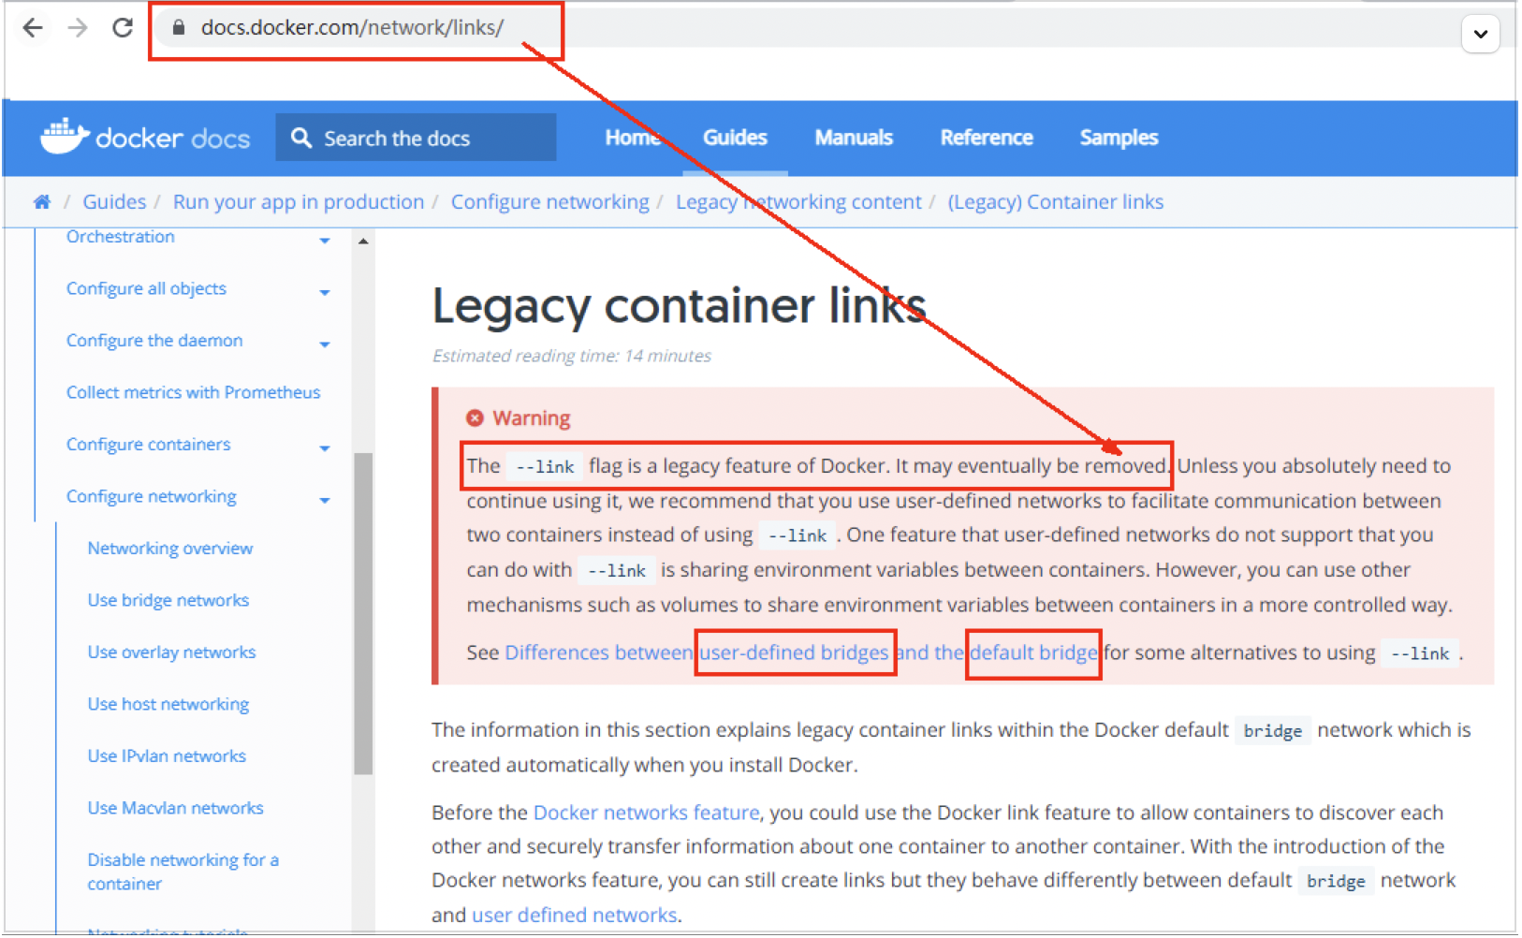Open Collect metrics with Prometheus page

pyautogui.click(x=193, y=392)
